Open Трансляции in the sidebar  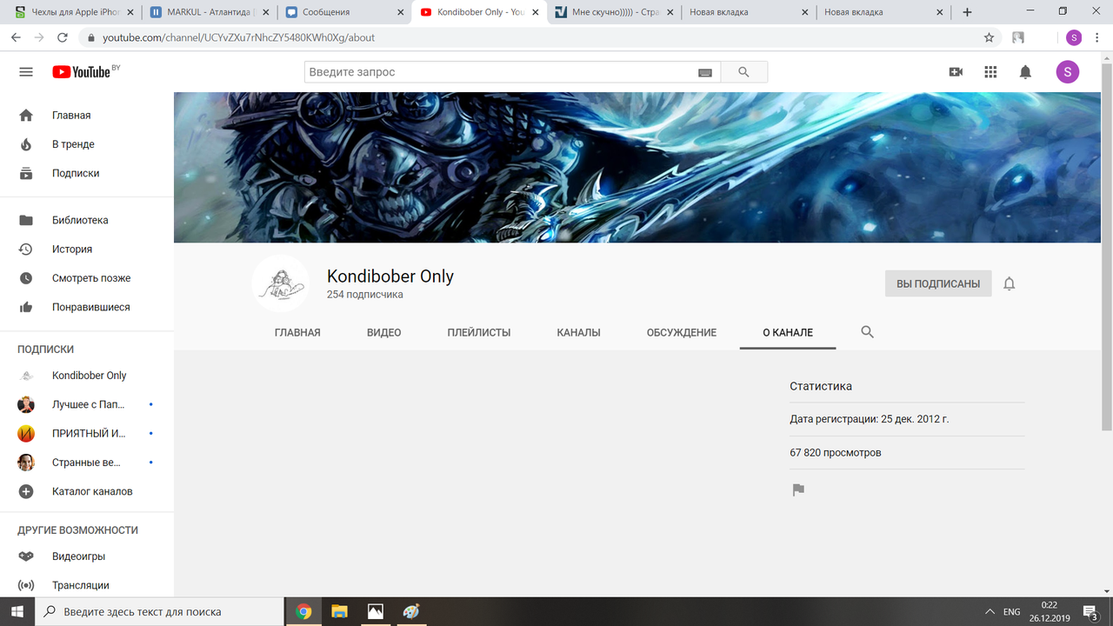[87, 585]
